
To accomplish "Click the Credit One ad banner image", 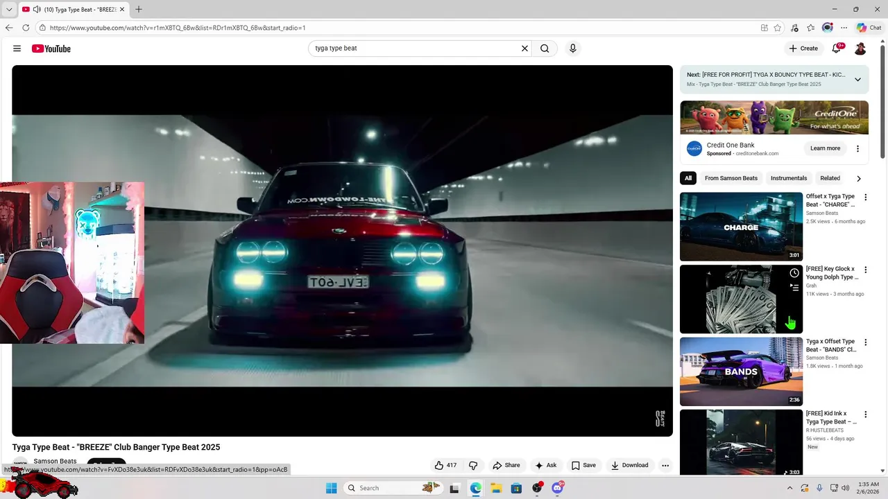I will pos(774,117).
